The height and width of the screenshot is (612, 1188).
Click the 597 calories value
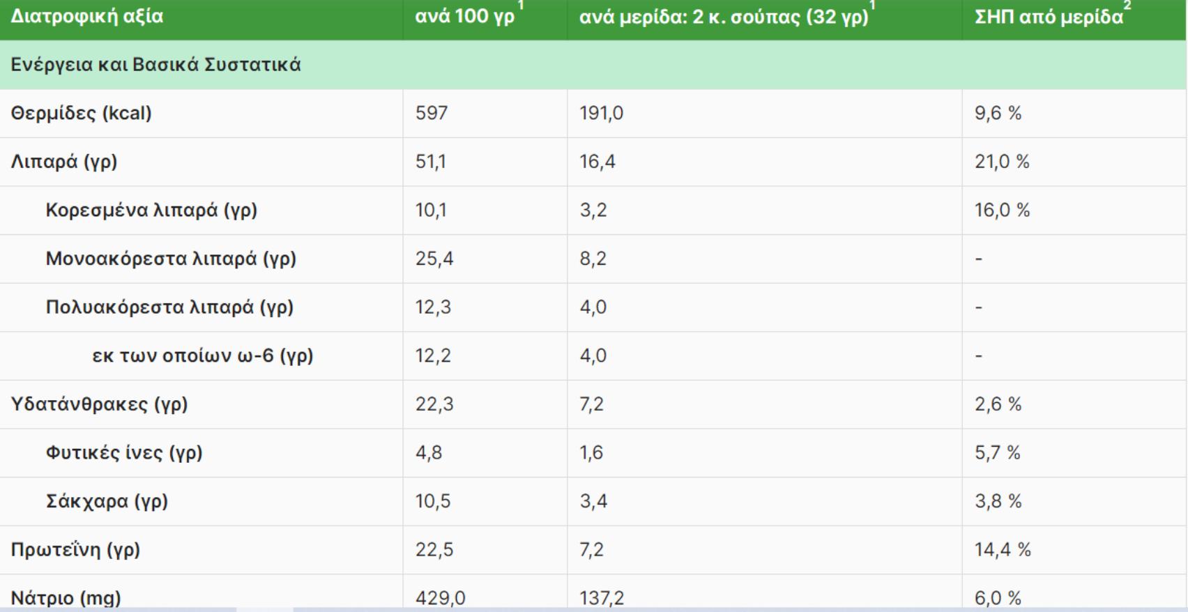tap(432, 113)
